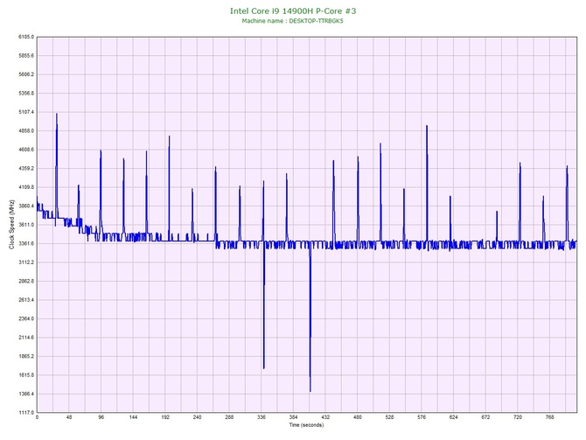Click the 768 x-axis tick label
This screenshot has height=440, width=586.
550,417
